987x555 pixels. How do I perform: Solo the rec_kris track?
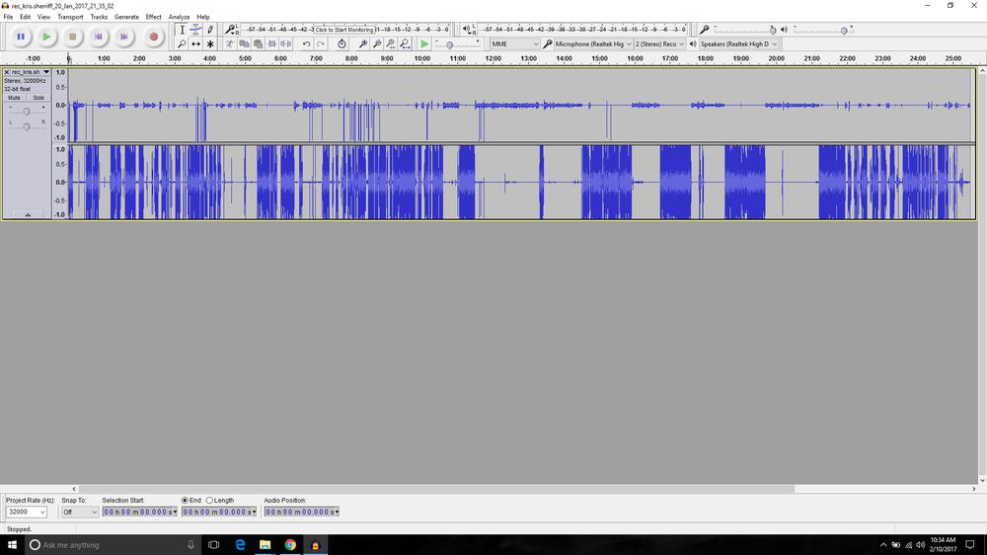tap(38, 98)
